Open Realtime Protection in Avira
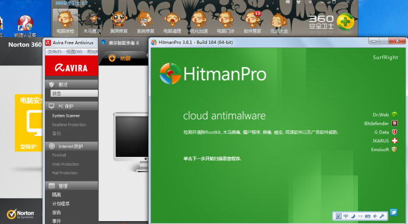The image size is (408, 224). click(69, 124)
